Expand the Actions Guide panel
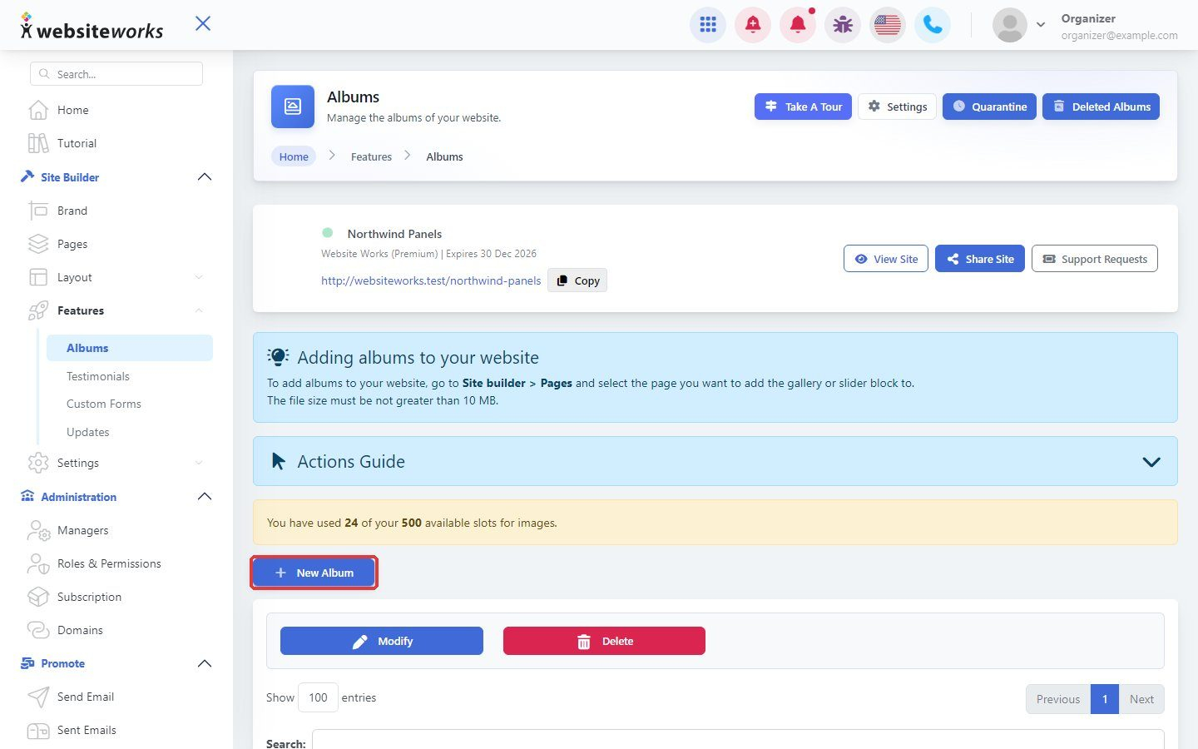 [1151, 462]
